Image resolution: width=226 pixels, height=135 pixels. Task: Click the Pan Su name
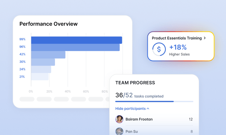pyautogui.click(x=132, y=132)
